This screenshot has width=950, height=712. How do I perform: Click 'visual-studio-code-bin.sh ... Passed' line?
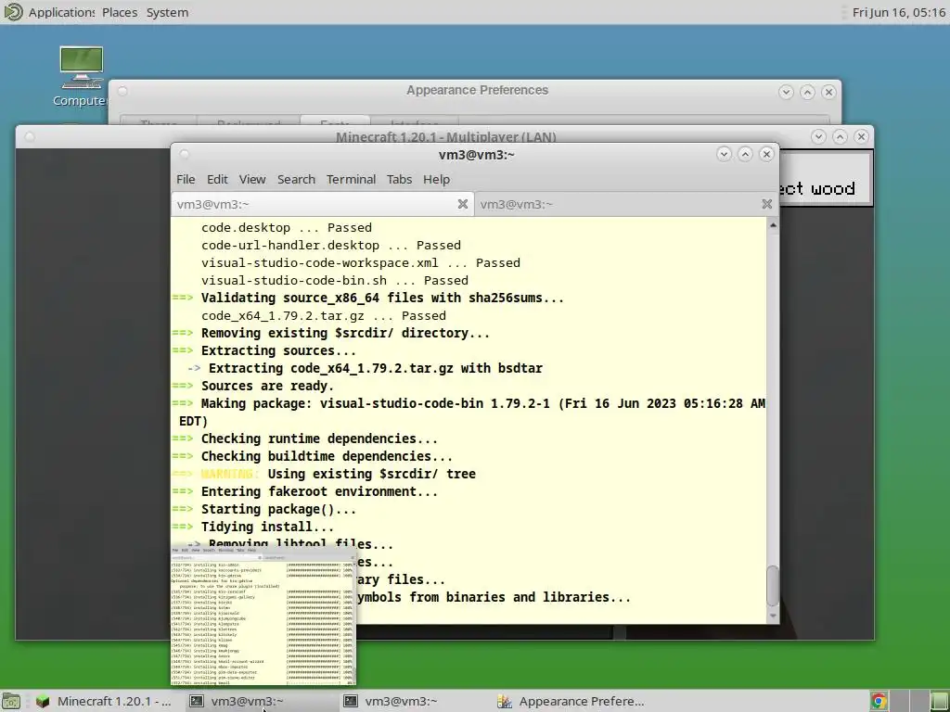(x=334, y=280)
